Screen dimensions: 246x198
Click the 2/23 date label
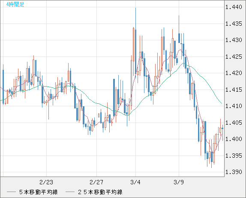(x=46, y=182)
